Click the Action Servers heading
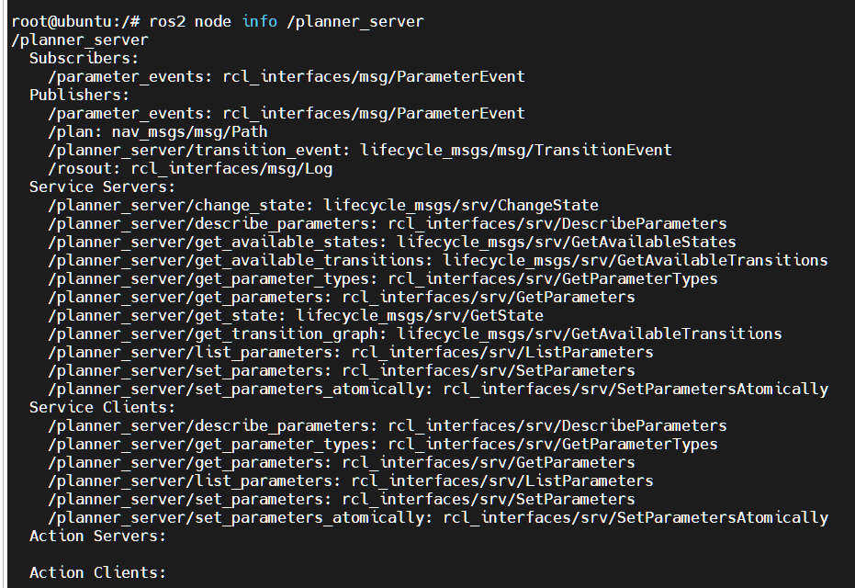Image resolution: width=855 pixels, height=588 pixels. pyautogui.click(x=97, y=537)
